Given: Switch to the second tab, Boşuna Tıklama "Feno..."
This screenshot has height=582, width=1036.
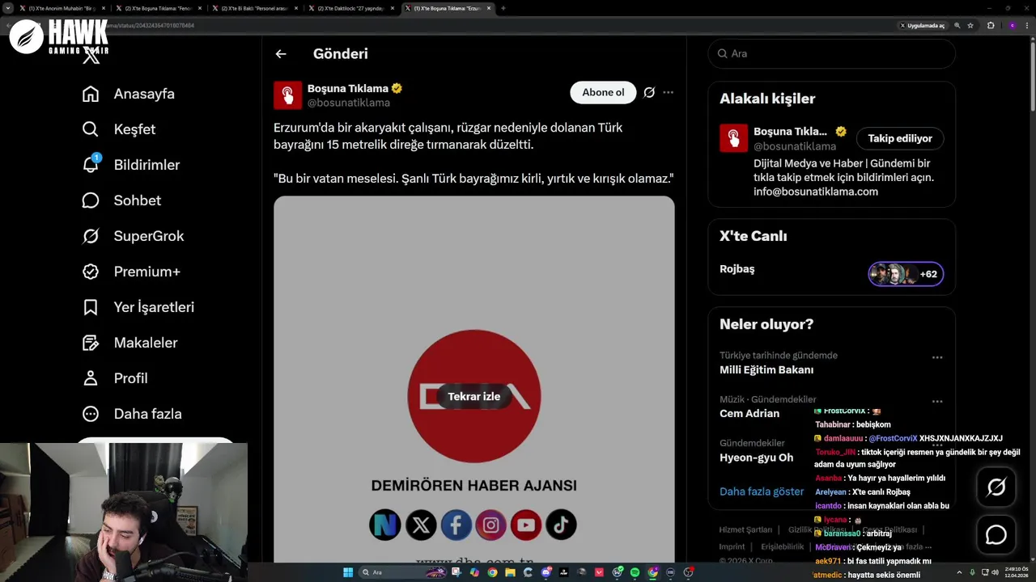Looking at the screenshot, I should 158,8.
